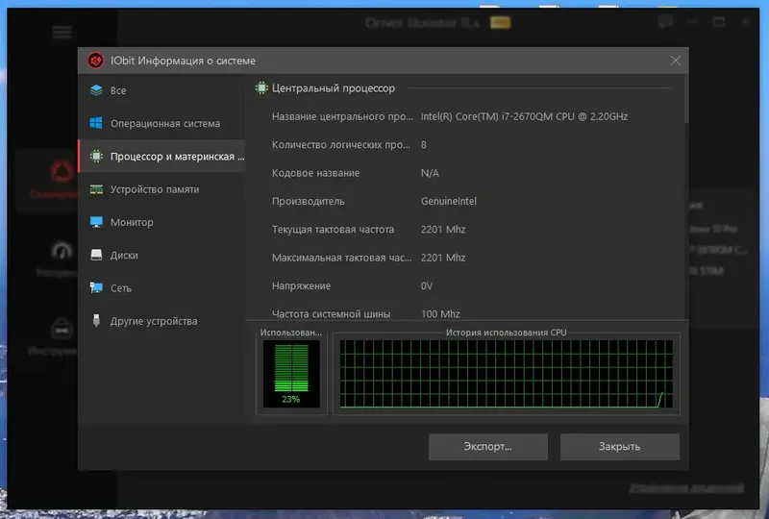The width and height of the screenshot is (769, 519).
Task: Open the hamburger menu in Driver Booster window
Action: [x=62, y=33]
